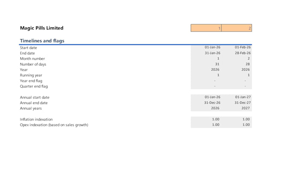Click the Inflation indexation label
The height and width of the screenshot is (196, 291).
point(36,119)
